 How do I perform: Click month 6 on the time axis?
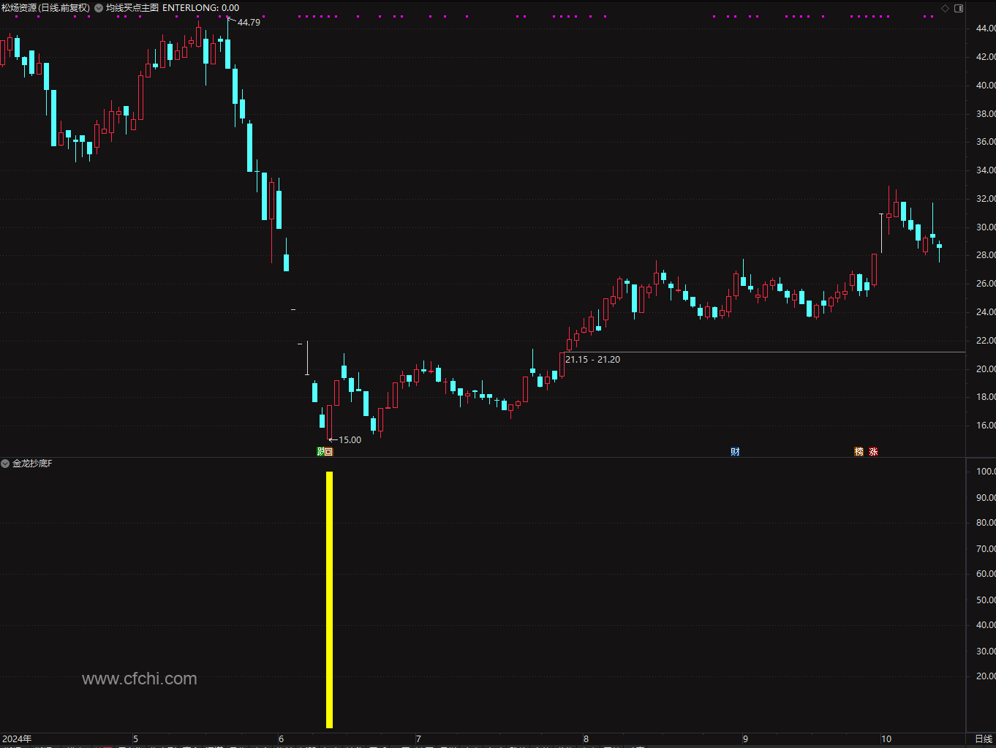pyautogui.click(x=281, y=739)
